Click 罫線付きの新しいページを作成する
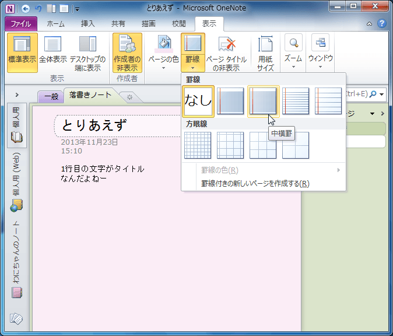 264,184
